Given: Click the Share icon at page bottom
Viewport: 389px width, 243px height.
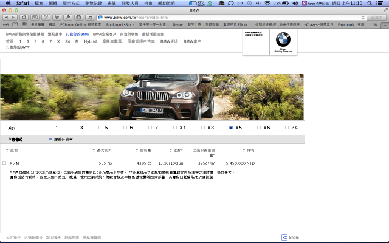Looking at the screenshot, I should tap(284, 238).
